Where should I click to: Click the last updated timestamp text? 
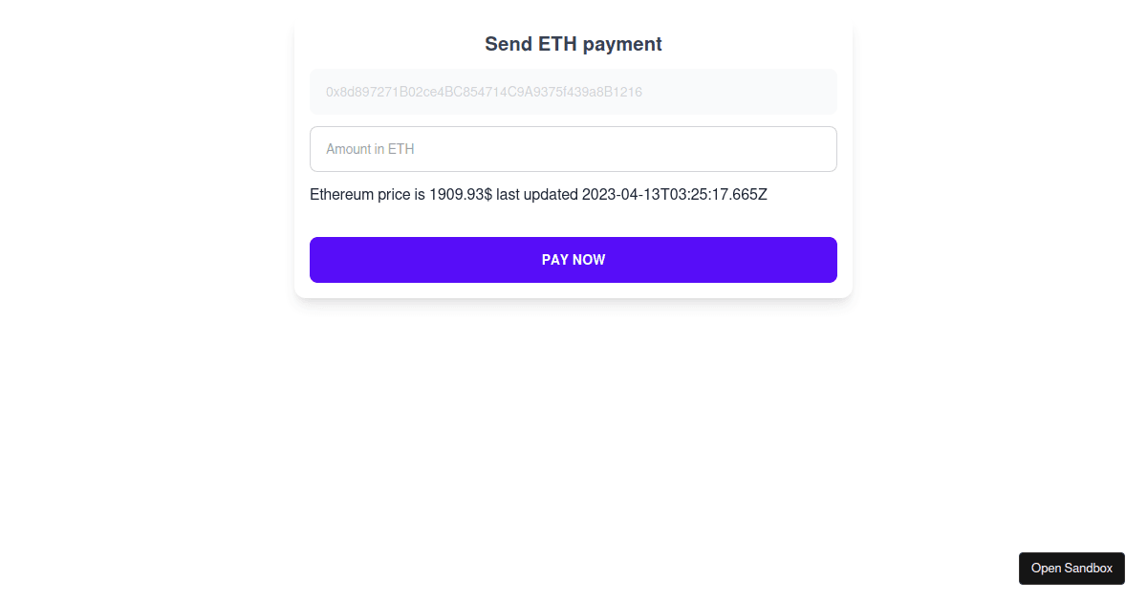click(674, 194)
